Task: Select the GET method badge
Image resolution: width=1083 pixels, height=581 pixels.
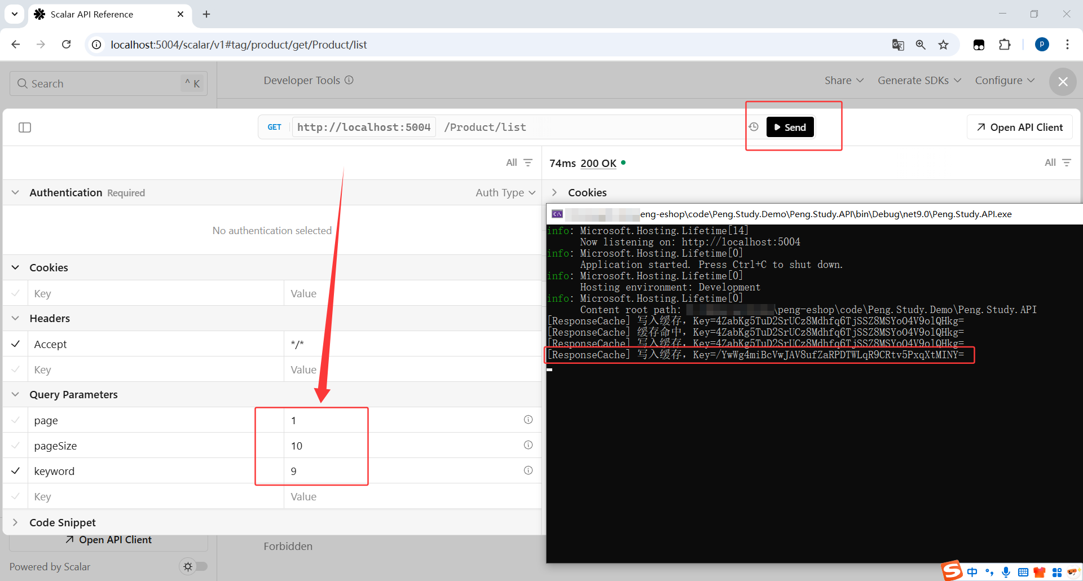Action: 274,127
